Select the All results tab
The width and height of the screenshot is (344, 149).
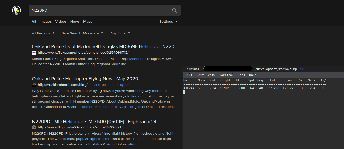click(x=34, y=22)
